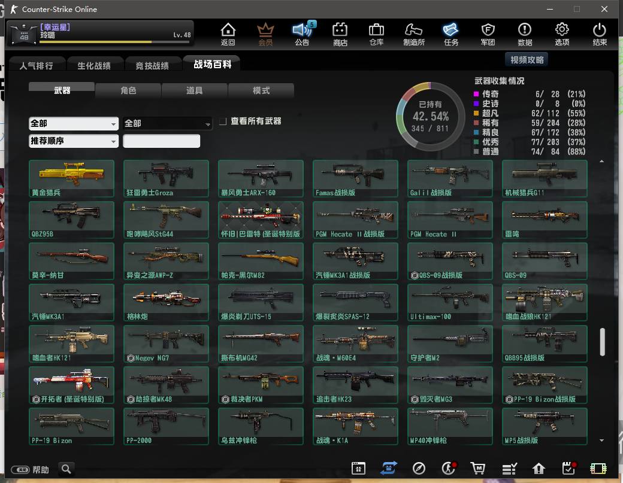Switch to the 竞技战绩 tab
This screenshot has height=483, width=623.
point(152,65)
